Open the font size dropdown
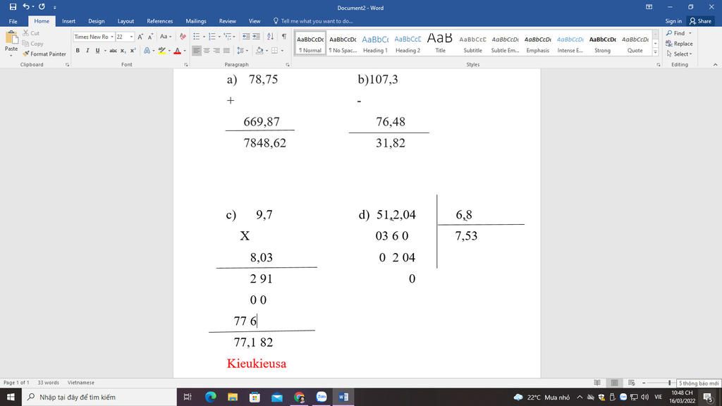722x406 pixels. point(131,37)
